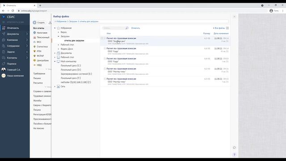286x161 pixels.
Task: Expand the Компании sidebar chevron
Action: [27, 40]
